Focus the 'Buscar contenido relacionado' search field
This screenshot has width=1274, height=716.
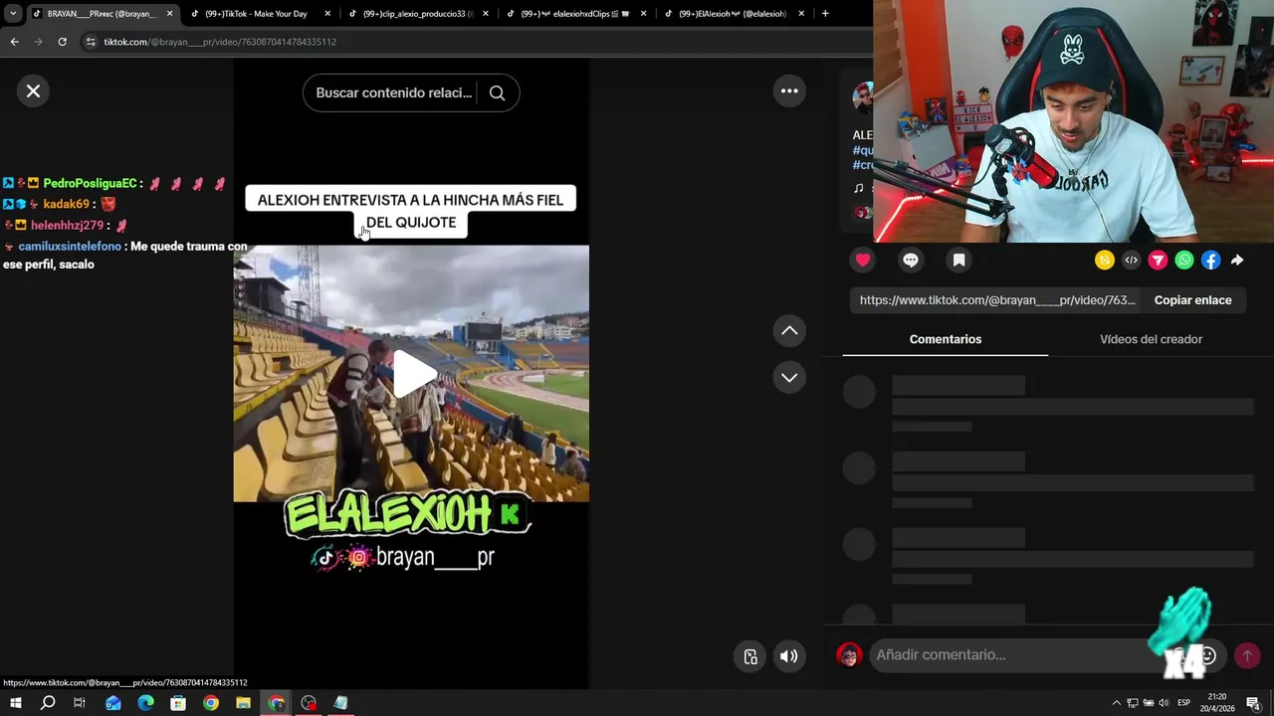click(394, 92)
